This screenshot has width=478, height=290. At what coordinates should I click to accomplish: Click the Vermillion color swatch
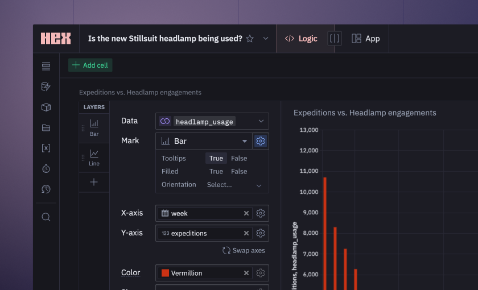click(x=165, y=273)
